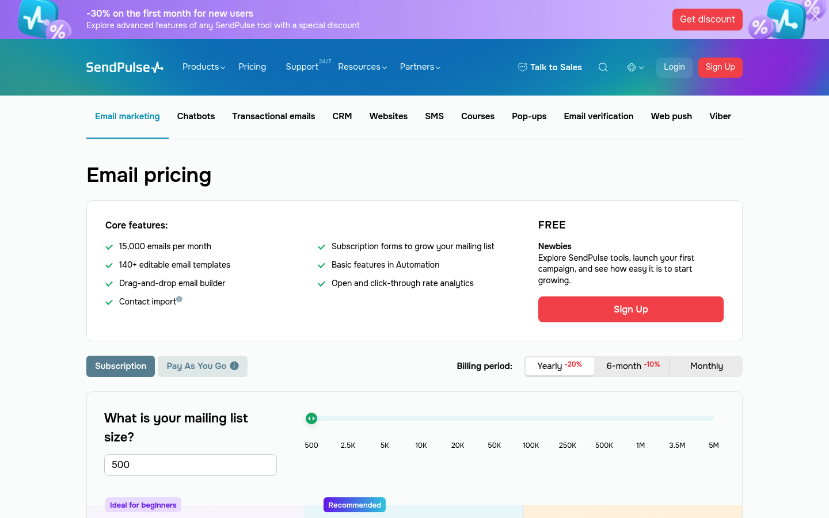Click the '15,000 emails per month' text
The height and width of the screenshot is (518, 829).
point(165,246)
